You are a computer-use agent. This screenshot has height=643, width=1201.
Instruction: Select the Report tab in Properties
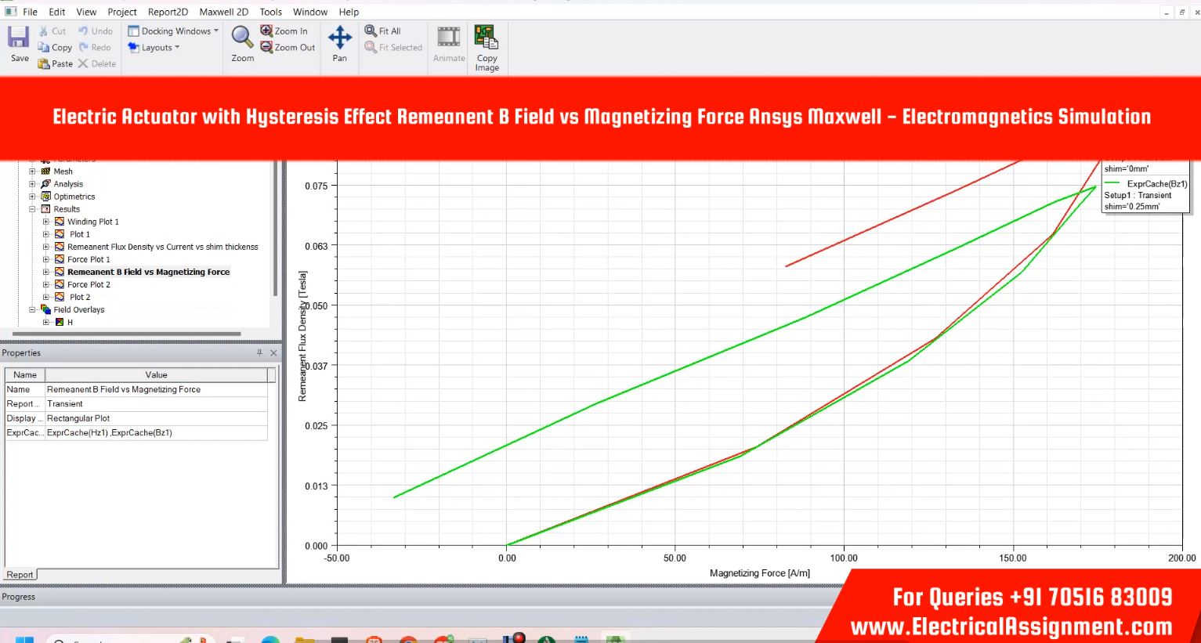pos(20,575)
